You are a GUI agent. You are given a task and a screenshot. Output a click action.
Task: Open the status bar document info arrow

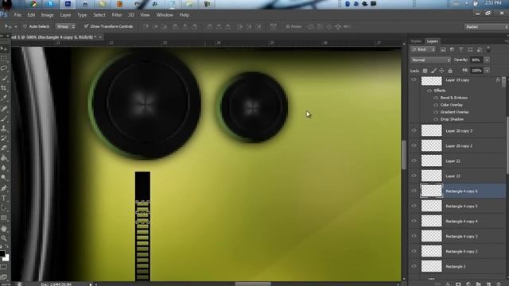[x=91, y=284]
